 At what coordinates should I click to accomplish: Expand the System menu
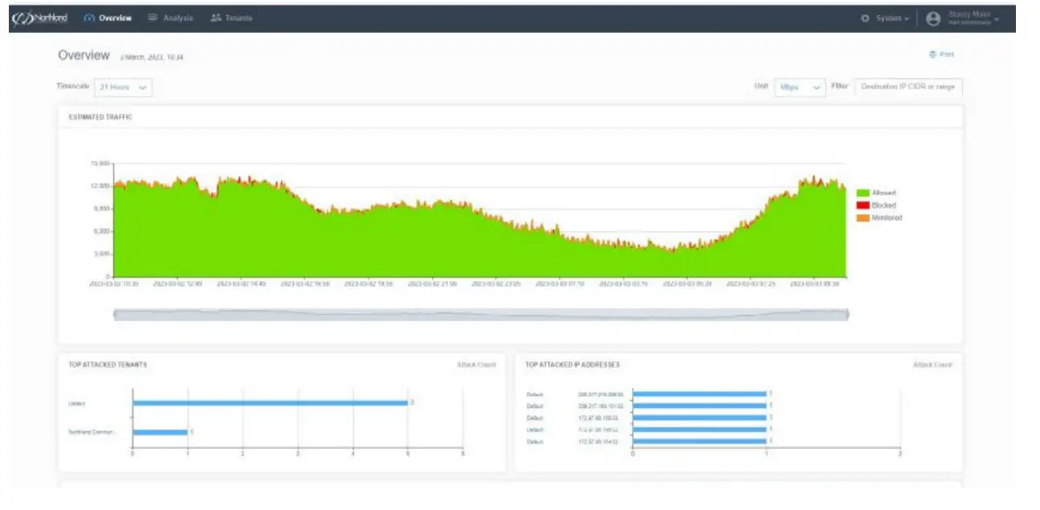click(885, 18)
